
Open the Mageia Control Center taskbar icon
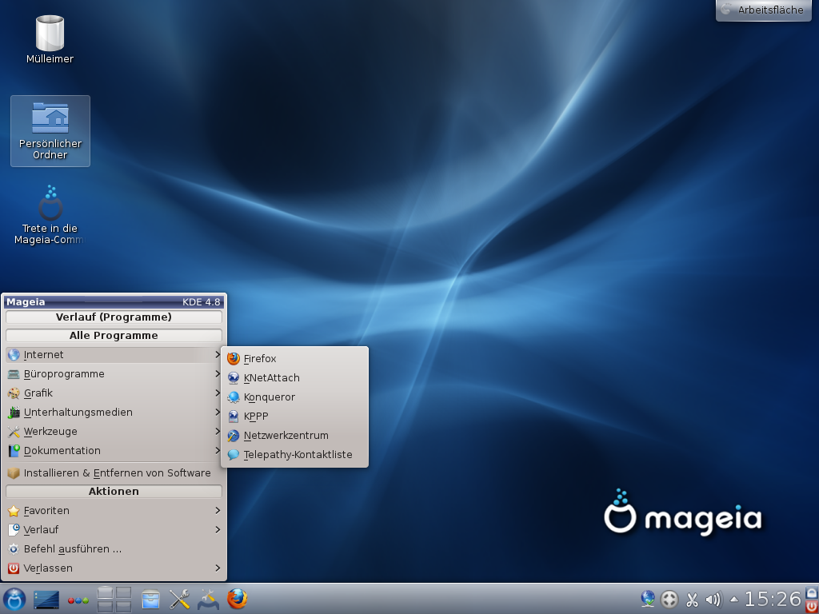208,600
